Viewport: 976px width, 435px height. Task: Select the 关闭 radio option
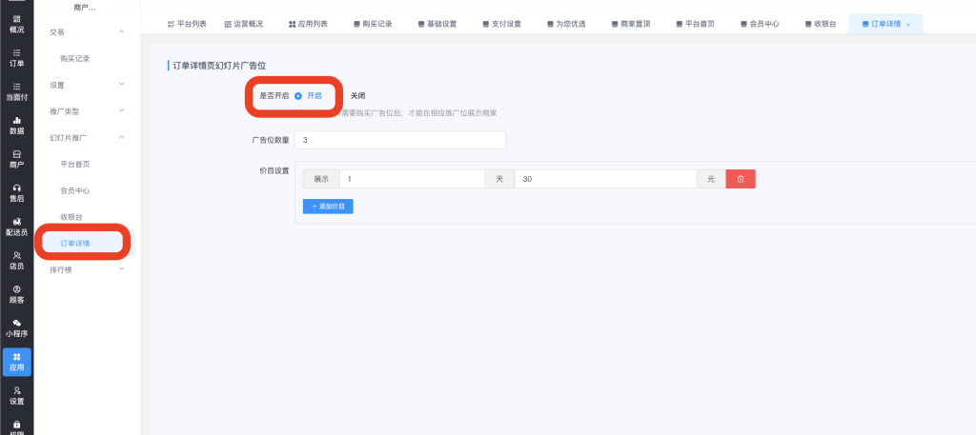pyautogui.click(x=357, y=96)
